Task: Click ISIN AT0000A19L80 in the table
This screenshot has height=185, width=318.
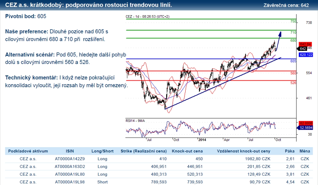Action: [70, 174]
